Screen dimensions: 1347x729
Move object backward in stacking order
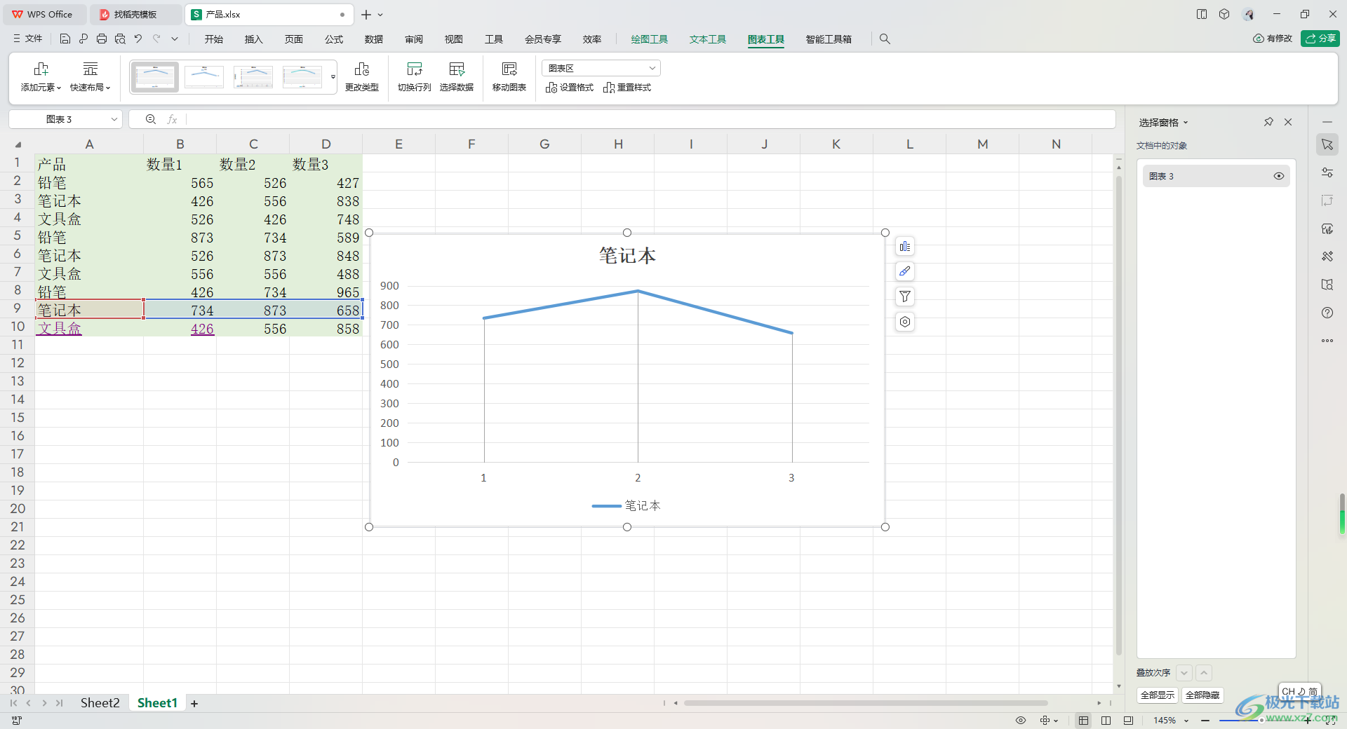click(x=1184, y=673)
